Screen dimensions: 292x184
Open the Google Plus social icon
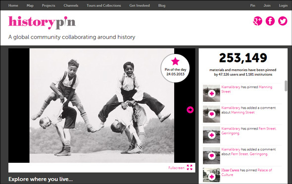pos(257,21)
